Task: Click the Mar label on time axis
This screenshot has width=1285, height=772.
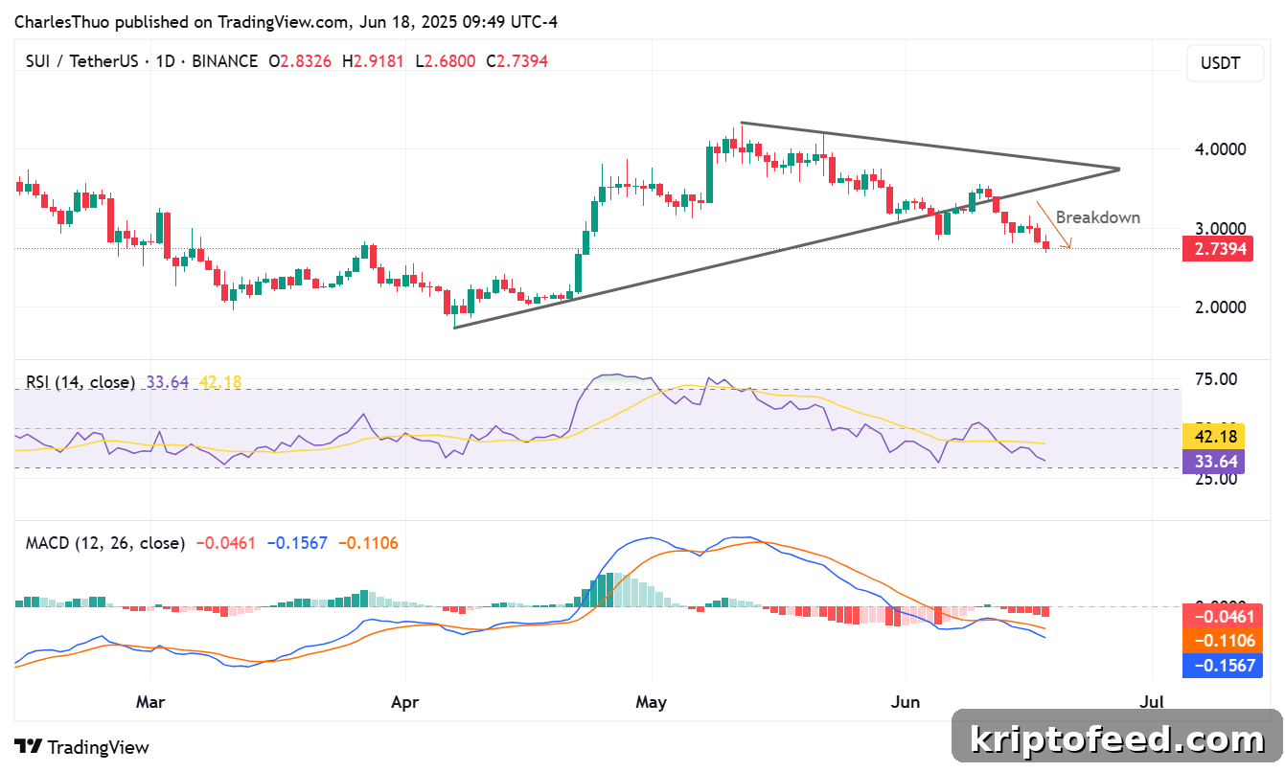Action: [x=150, y=702]
